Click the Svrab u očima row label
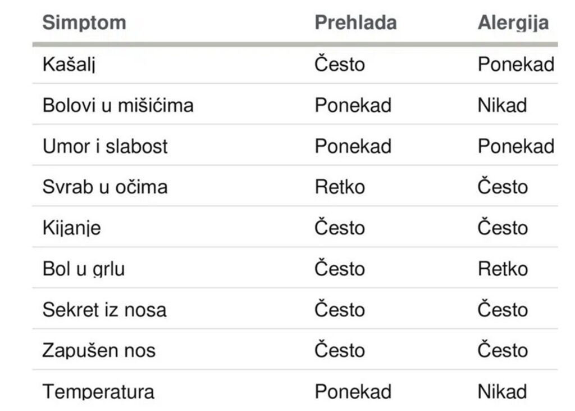Screen dimensions: 575x411 click(x=105, y=187)
